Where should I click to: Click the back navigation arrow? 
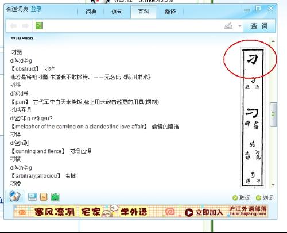(x=13, y=26)
